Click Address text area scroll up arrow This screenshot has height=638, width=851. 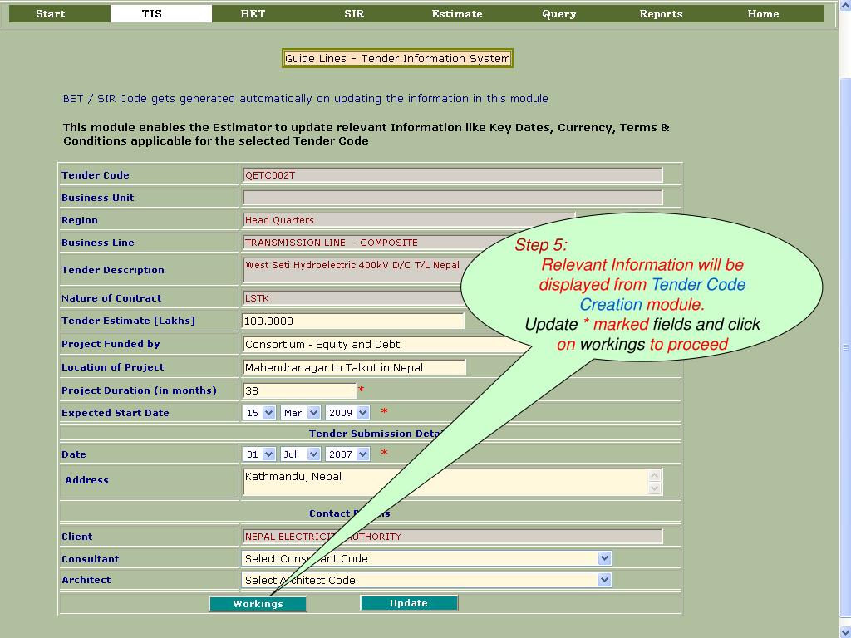(655, 475)
